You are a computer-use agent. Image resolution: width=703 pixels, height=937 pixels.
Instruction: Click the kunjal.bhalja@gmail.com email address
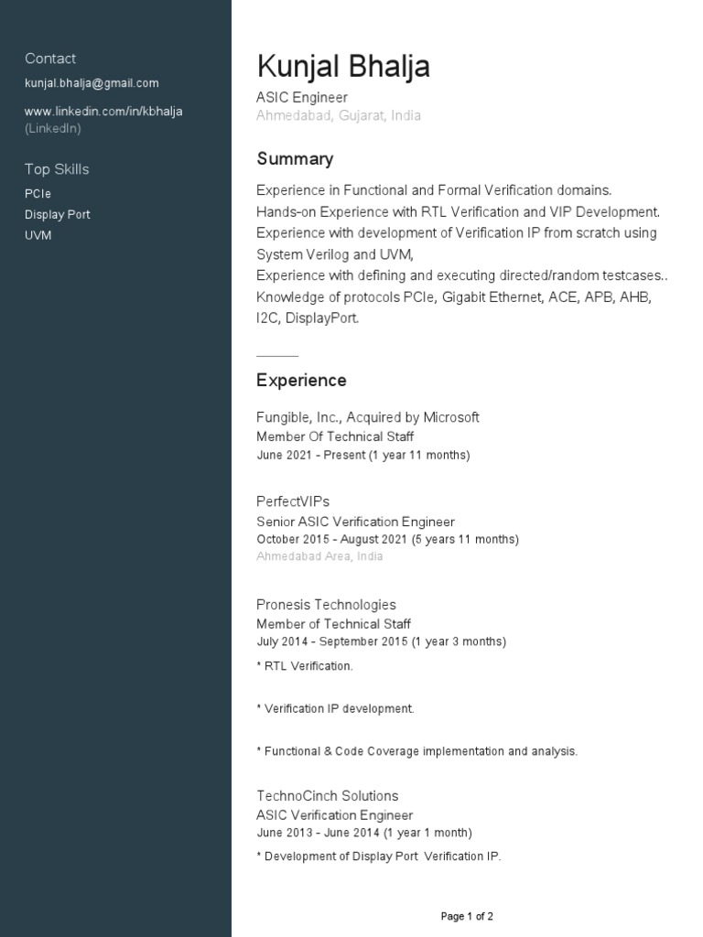pyautogui.click(x=92, y=83)
